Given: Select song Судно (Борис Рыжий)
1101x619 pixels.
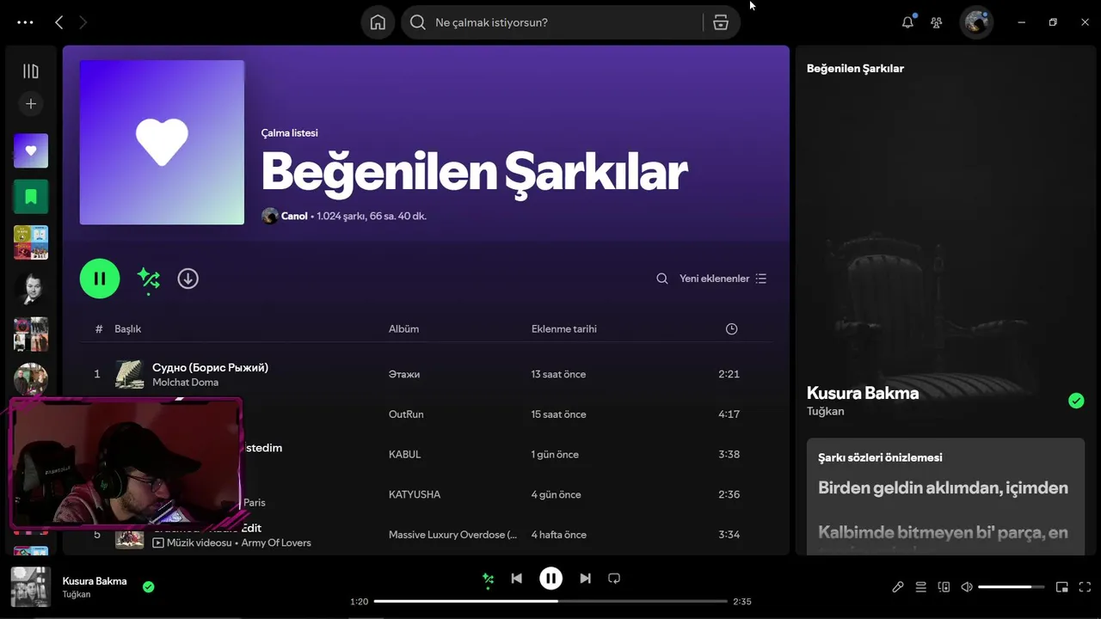Looking at the screenshot, I should pyautogui.click(x=210, y=367).
